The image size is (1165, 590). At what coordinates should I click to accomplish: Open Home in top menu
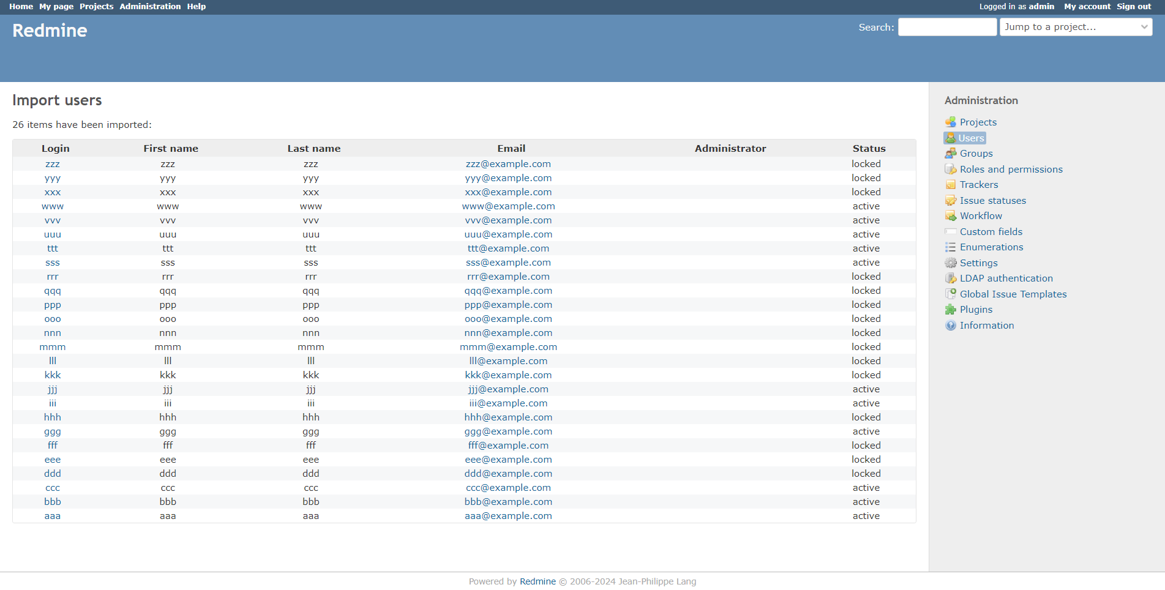pyautogui.click(x=21, y=7)
